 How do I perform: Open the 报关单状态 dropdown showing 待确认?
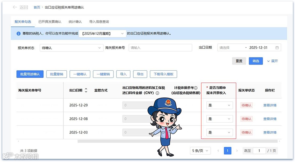71,48
